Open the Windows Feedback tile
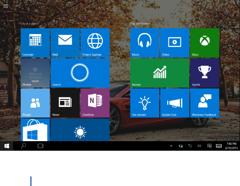 point(205,103)
